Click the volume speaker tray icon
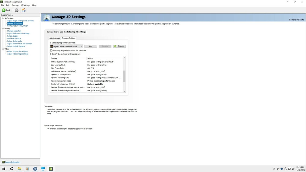 [293, 169]
